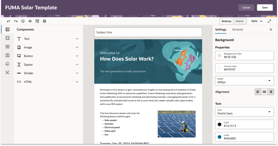Image resolution: width=278 pixels, height=146 pixels.
Task: Open the settings gear in toolbar
Action: [44, 21]
